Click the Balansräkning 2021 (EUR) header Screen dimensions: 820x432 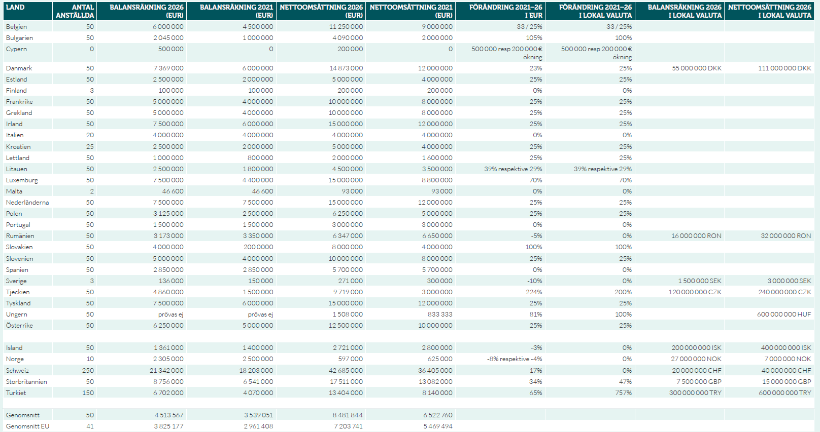[x=236, y=11]
